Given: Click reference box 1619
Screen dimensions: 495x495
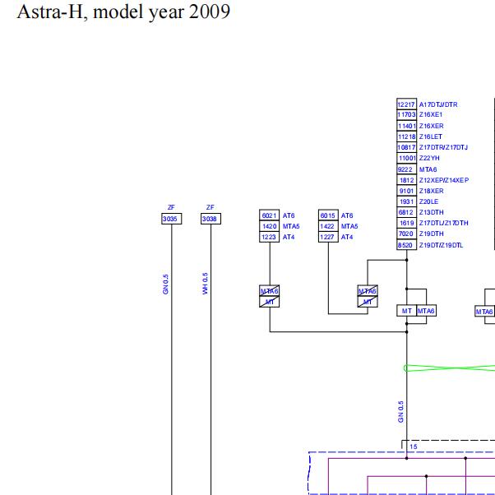Looking at the screenshot, I should pyautogui.click(x=406, y=223).
